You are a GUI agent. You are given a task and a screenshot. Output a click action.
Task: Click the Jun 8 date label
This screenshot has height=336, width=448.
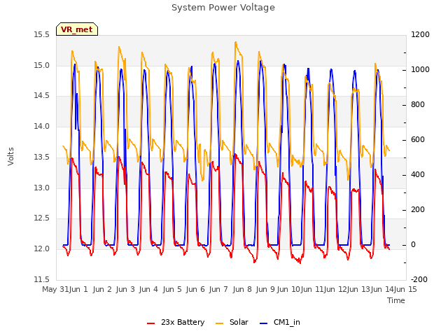coord(242,289)
